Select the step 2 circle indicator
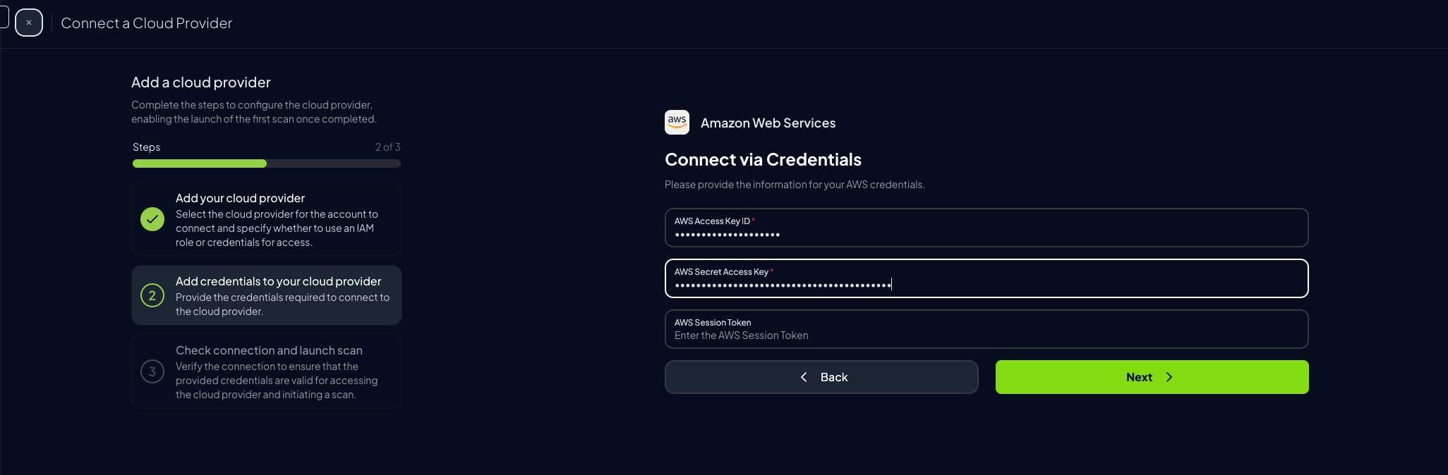 click(x=152, y=295)
